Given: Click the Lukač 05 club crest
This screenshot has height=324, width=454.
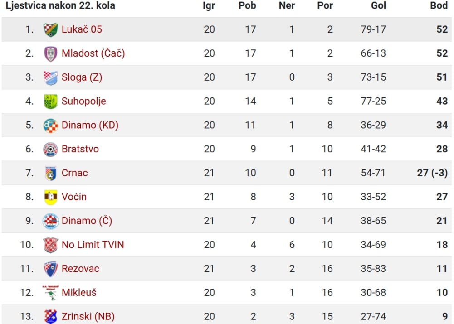Looking at the screenshot, I should tap(51, 29).
